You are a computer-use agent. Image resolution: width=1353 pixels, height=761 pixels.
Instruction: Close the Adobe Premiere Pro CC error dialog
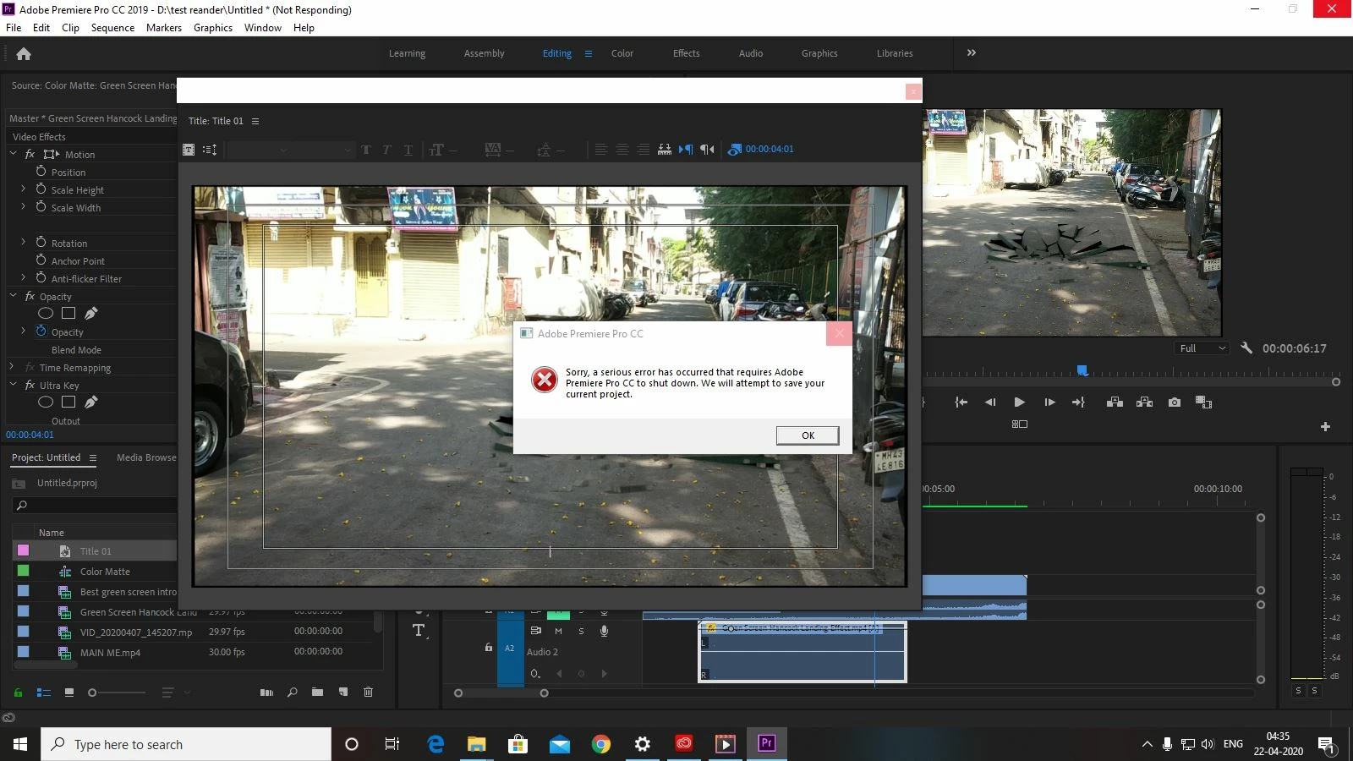[x=839, y=333]
